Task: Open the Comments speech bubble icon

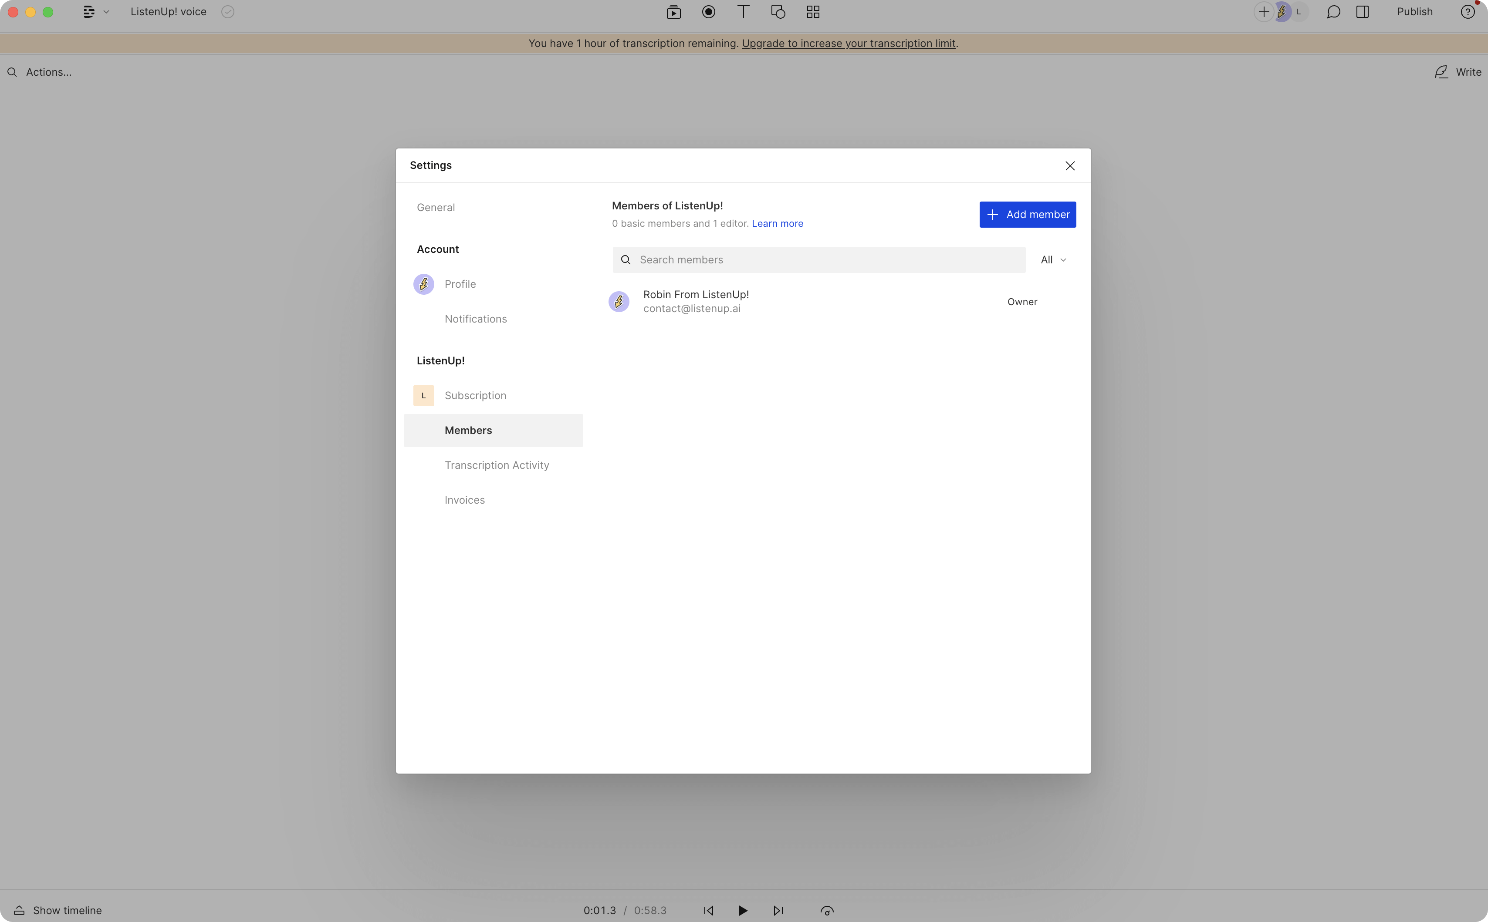Action: [1333, 12]
